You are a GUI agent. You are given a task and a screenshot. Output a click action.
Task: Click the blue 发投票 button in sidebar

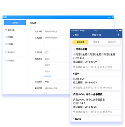(x=15, y=23)
